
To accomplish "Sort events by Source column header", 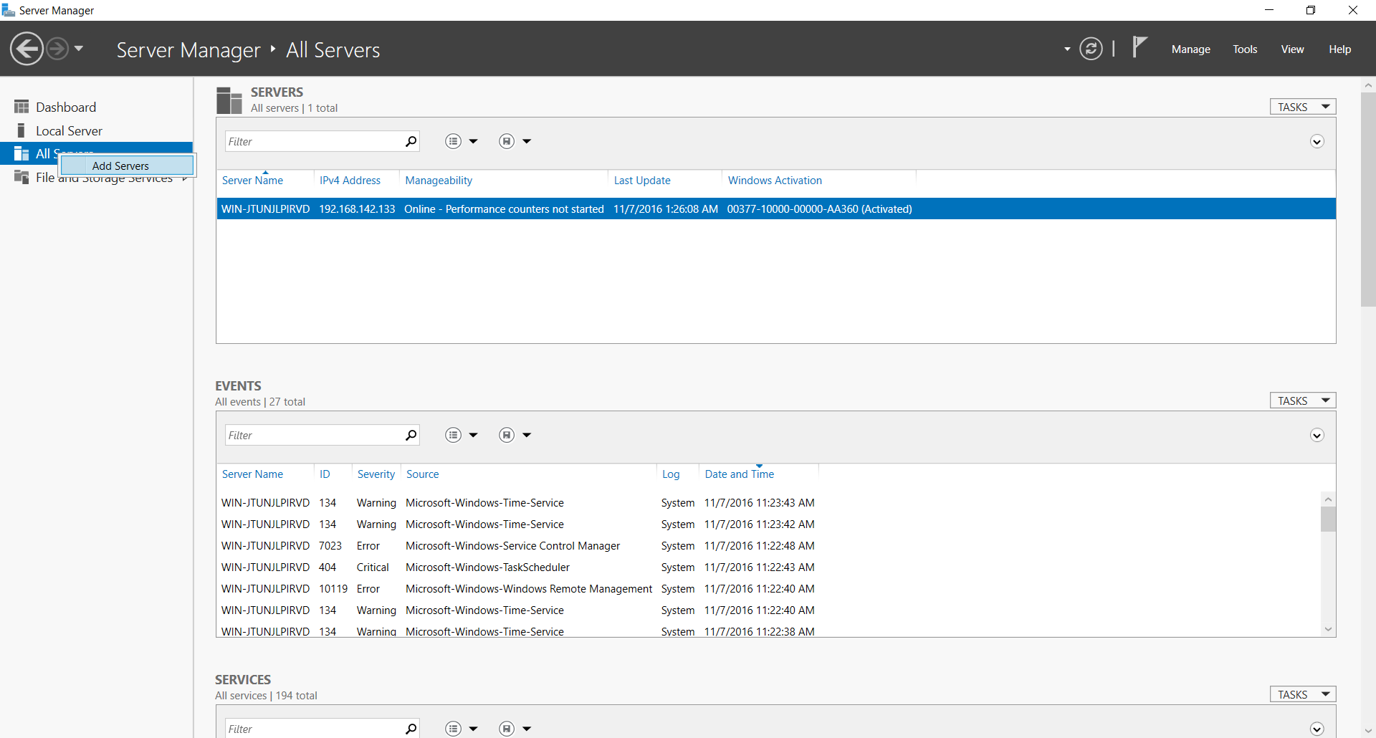I will point(422,474).
